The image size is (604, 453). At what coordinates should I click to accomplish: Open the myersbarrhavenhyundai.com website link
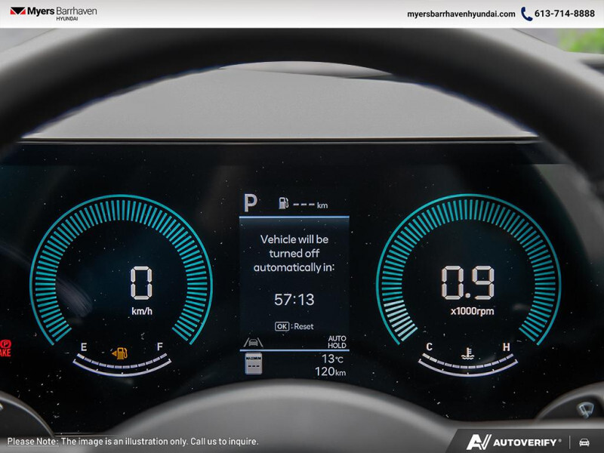[x=461, y=14]
